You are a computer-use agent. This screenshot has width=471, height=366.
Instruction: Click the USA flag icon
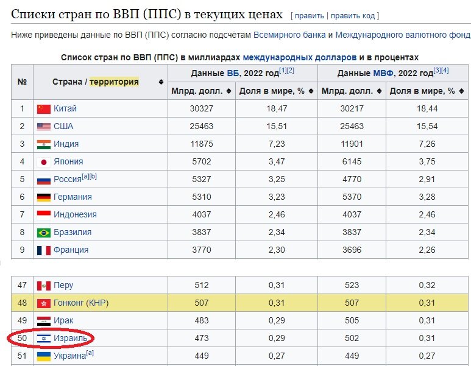(x=43, y=127)
